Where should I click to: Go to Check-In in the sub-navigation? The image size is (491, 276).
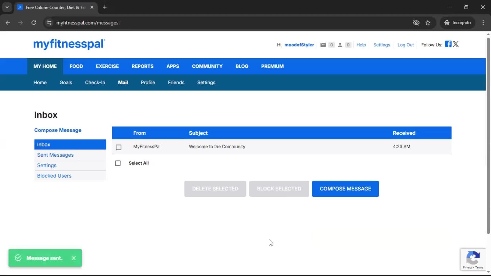[x=95, y=83]
